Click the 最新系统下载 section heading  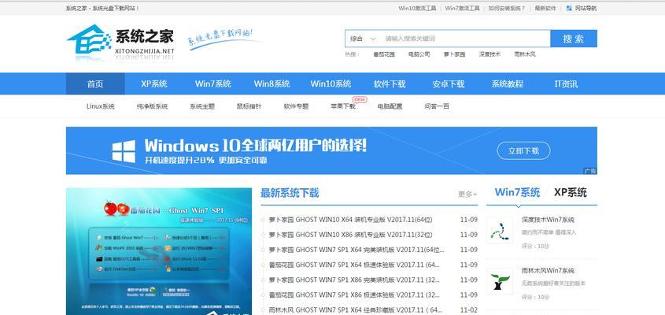pos(290,193)
